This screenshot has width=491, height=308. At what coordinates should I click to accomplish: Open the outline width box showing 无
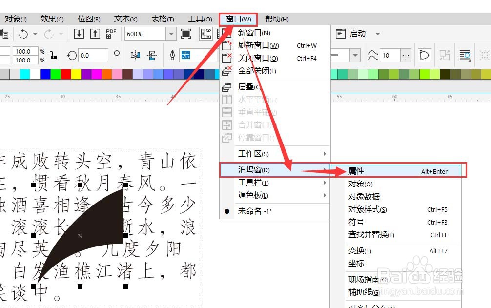[x=198, y=55]
